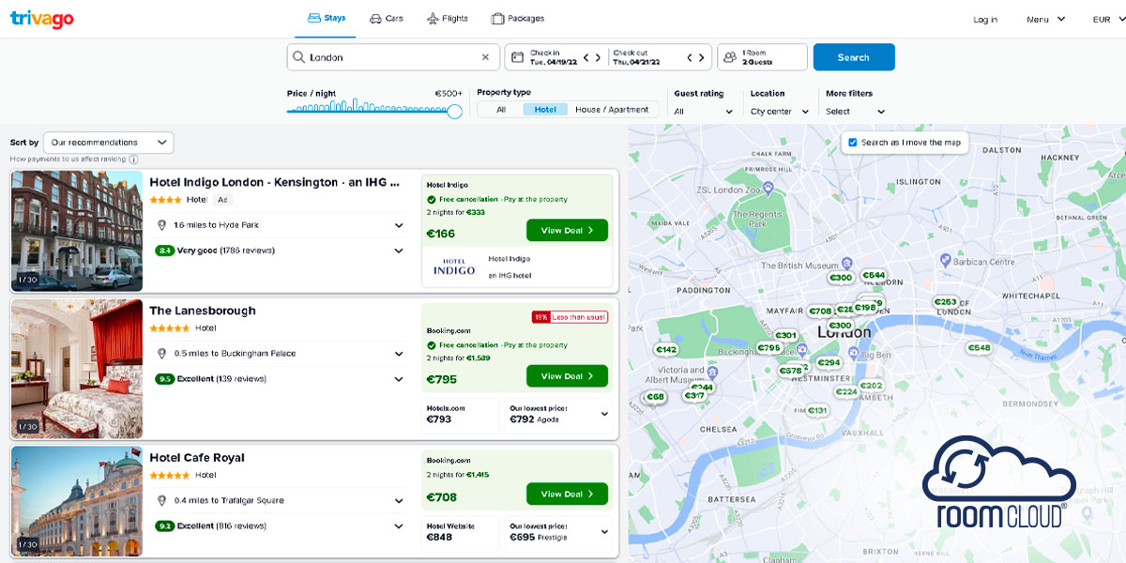This screenshot has height=563, width=1126.
Task: View Deal for Hotel Indigo at €166
Action: (x=567, y=230)
